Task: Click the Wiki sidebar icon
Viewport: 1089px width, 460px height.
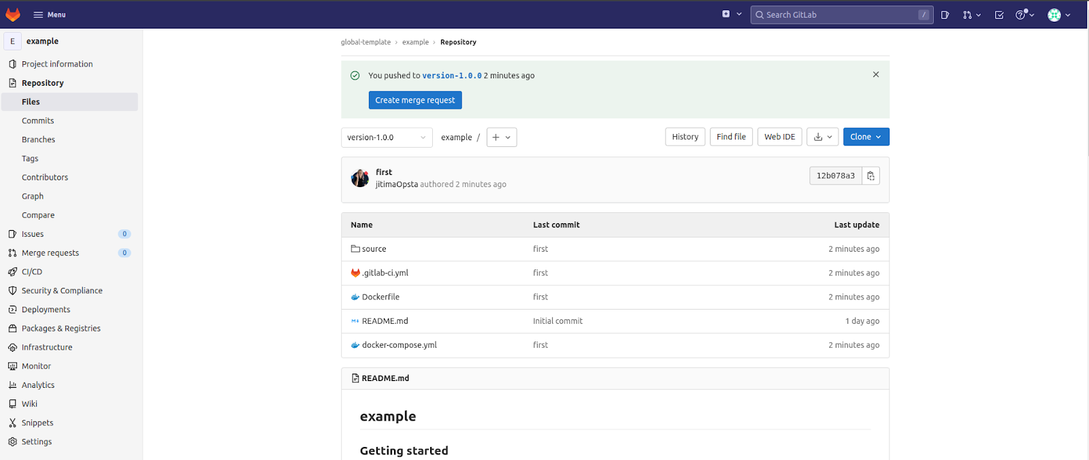Action: pyautogui.click(x=12, y=404)
